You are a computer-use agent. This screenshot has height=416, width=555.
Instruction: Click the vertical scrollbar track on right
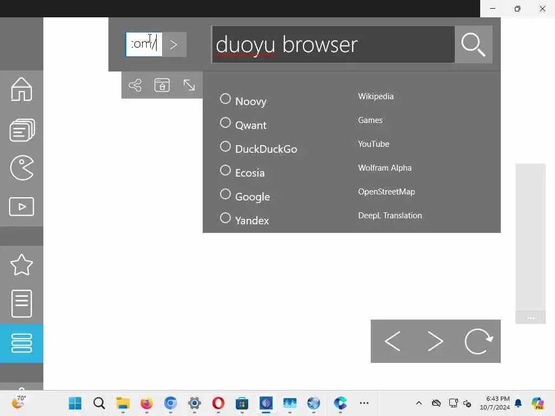coord(531,237)
